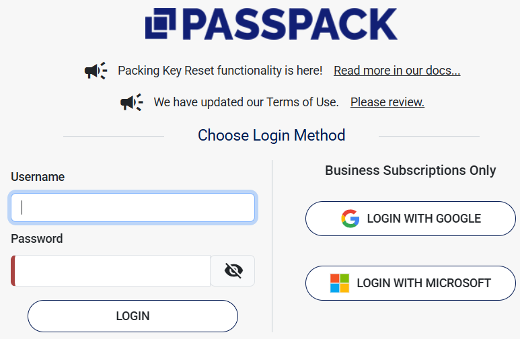Viewport: 520px width, 339px height.
Task: Open the "Read more in our docs..." link
Action: click(397, 71)
